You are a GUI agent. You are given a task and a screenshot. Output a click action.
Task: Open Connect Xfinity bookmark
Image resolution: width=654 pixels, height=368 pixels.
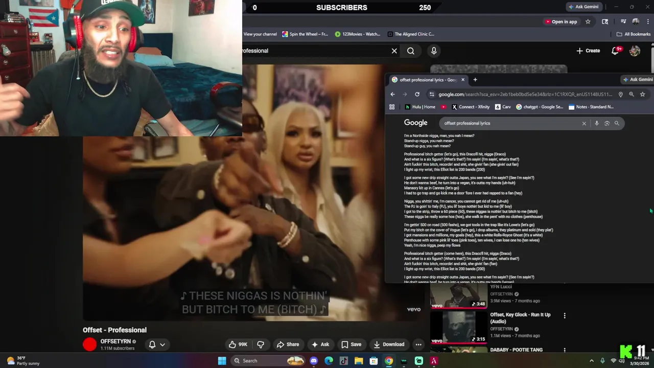[471, 107]
